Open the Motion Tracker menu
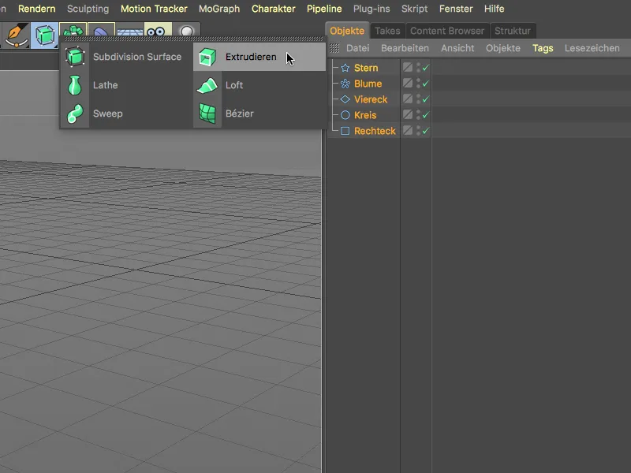 (154, 9)
